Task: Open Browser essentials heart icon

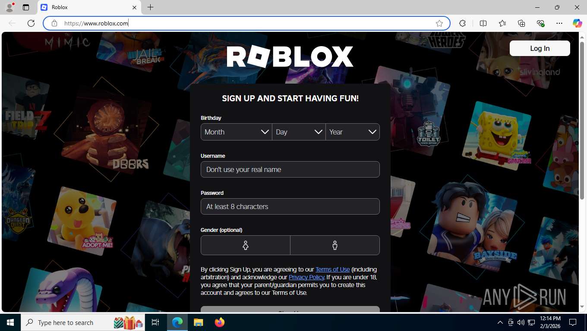Action: (540, 23)
